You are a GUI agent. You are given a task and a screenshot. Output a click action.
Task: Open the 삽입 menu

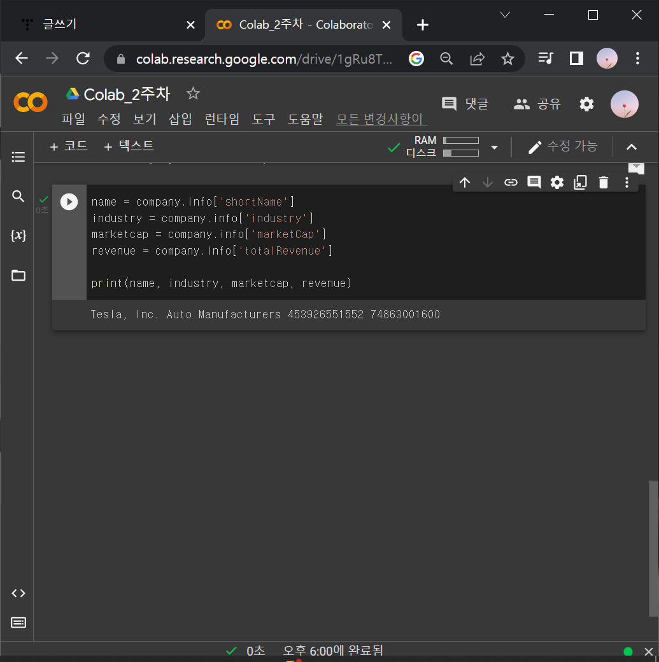pyautogui.click(x=180, y=119)
